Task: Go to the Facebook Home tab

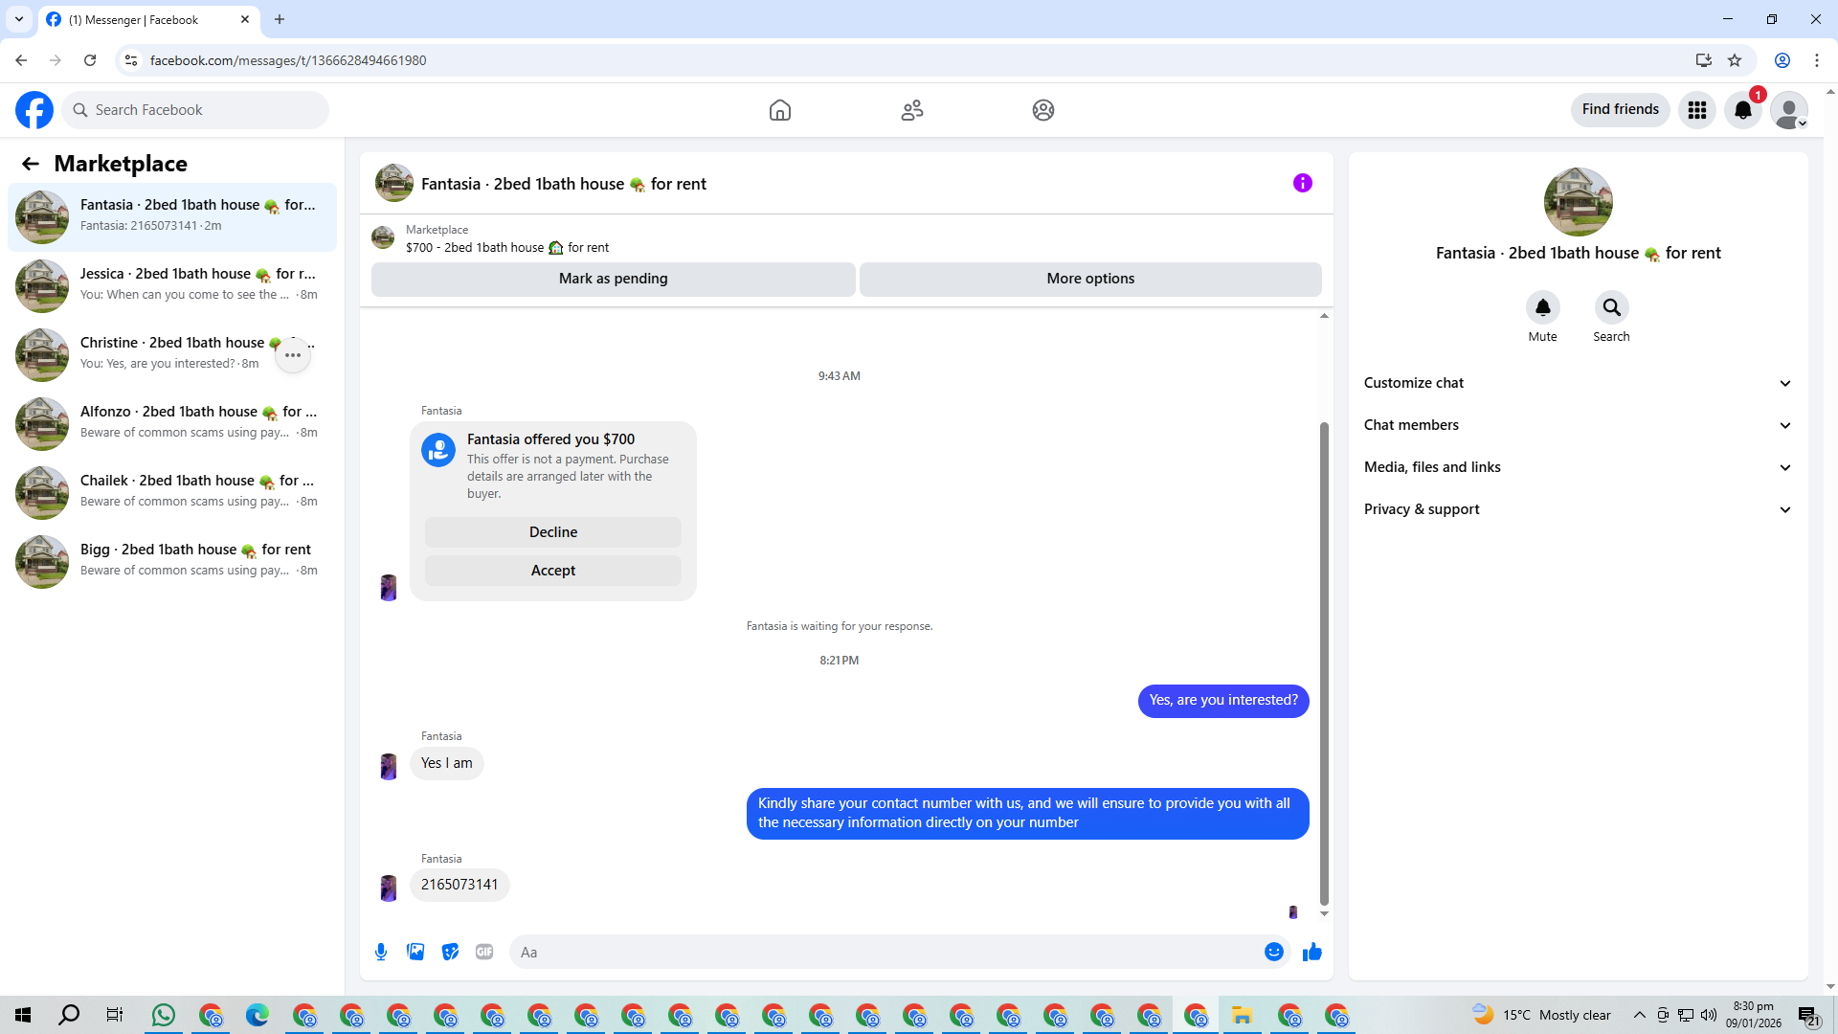Action: click(780, 110)
